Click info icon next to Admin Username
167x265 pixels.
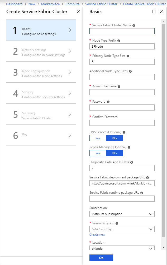(119, 87)
